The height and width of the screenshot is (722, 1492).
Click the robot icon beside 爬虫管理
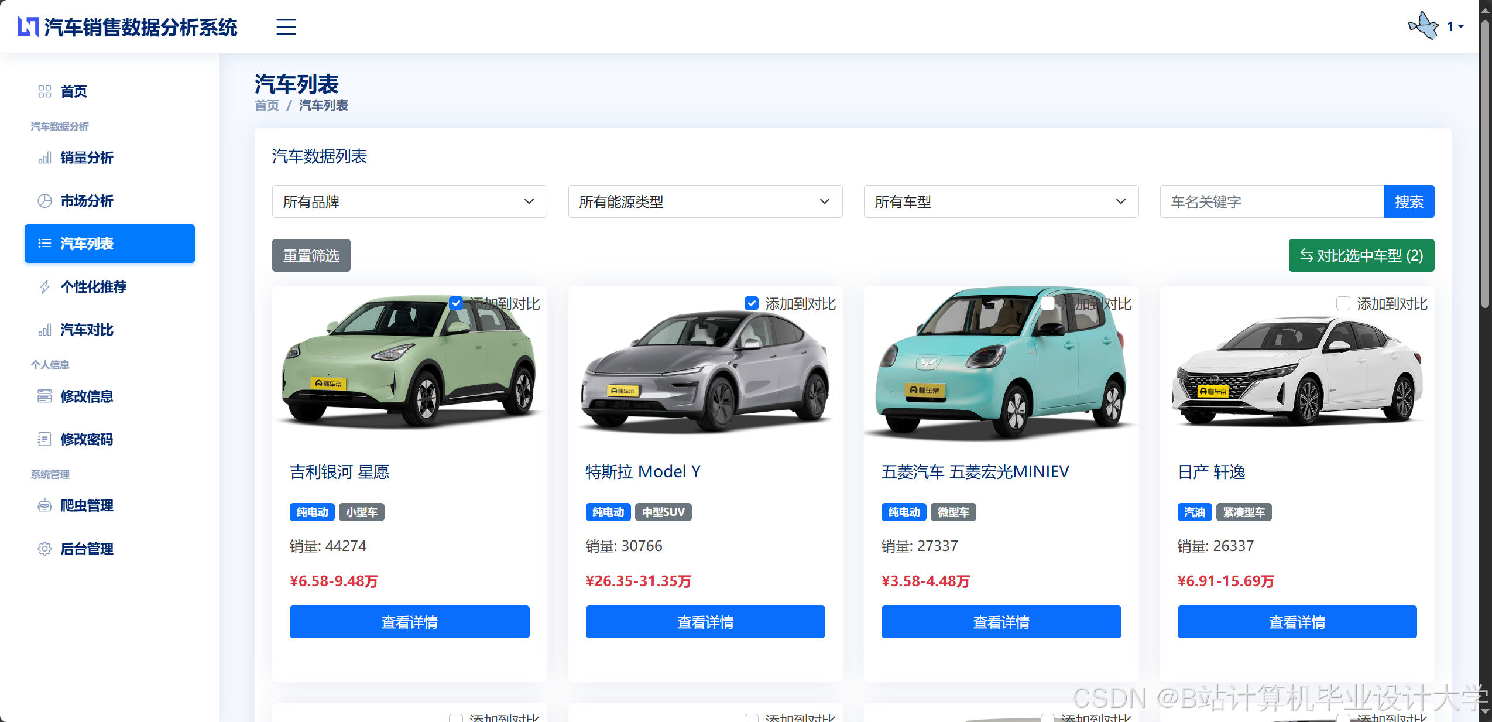click(44, 505)
